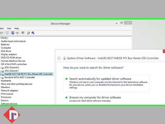Toggle the action pane toolbar icon
The width and height of the screenshot is (165, 124).
(x=17, y=33)
